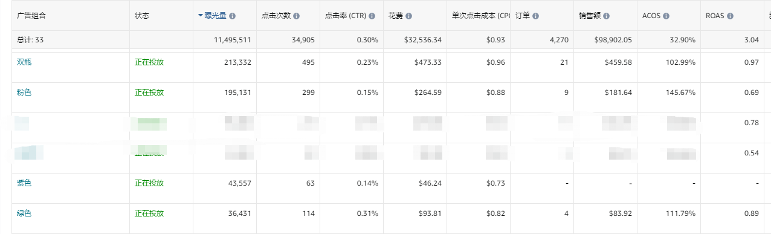The height and width of the screenshot is (234, 771).
Task: Select the 总计: 33 summary cell
Action: point(30,40)
